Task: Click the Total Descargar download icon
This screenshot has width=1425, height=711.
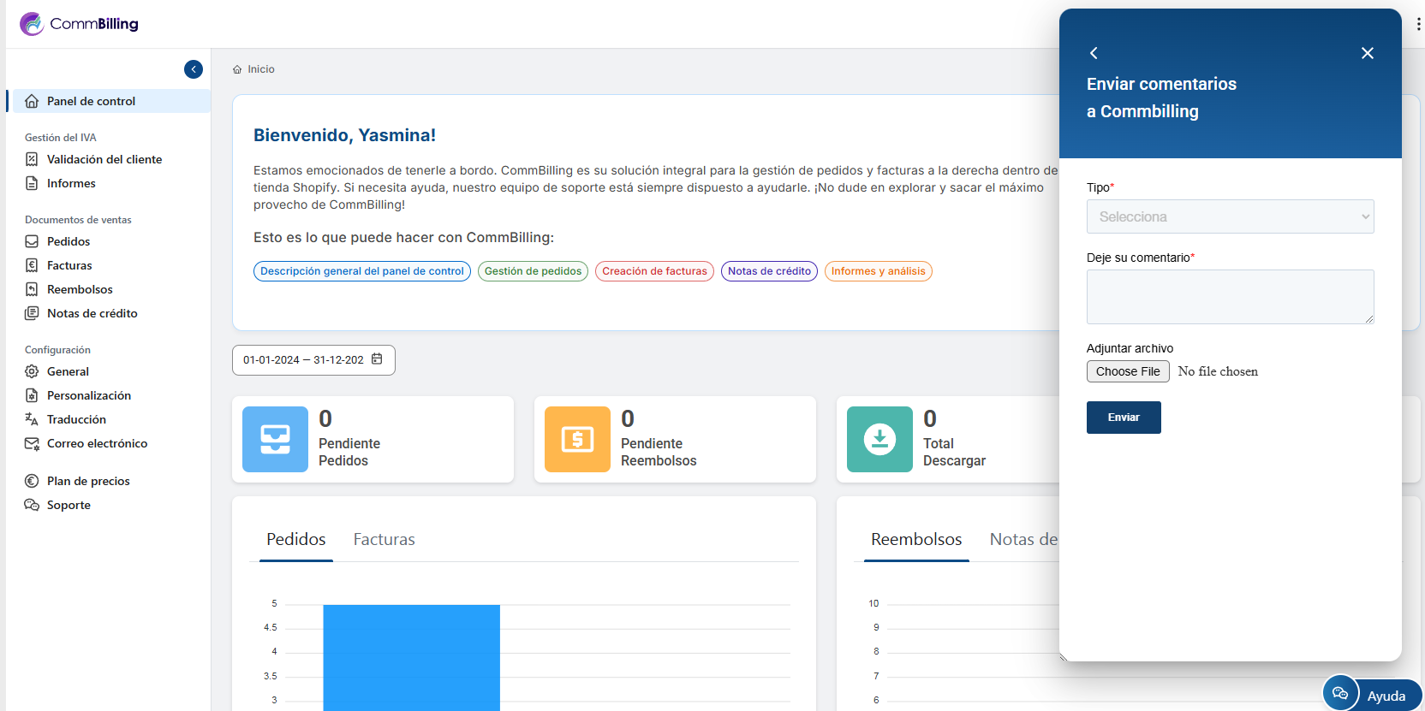Action: pyautogui.click(x=879, y=439)
